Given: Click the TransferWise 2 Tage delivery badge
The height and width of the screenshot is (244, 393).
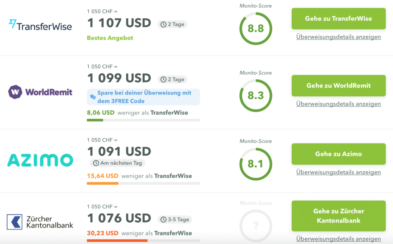Looking at the screenshot, I should click(172, 24).
